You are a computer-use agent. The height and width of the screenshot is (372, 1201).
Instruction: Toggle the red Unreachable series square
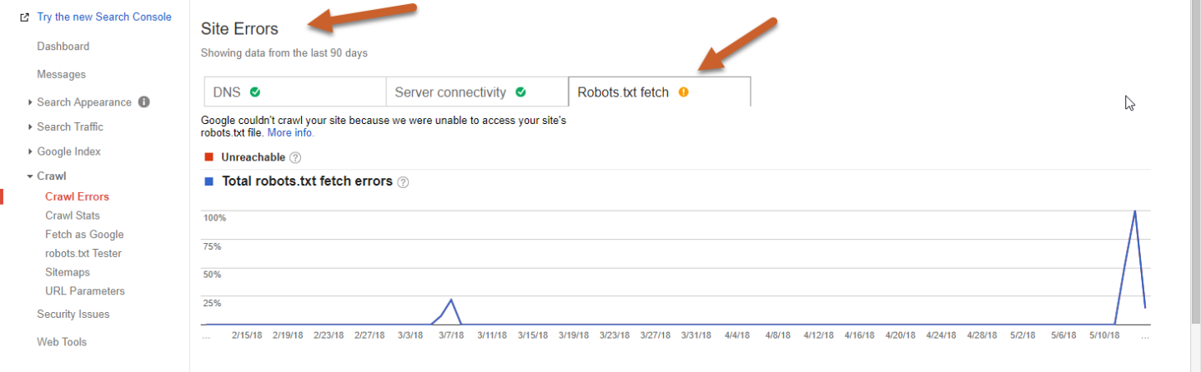coord(209,157)
